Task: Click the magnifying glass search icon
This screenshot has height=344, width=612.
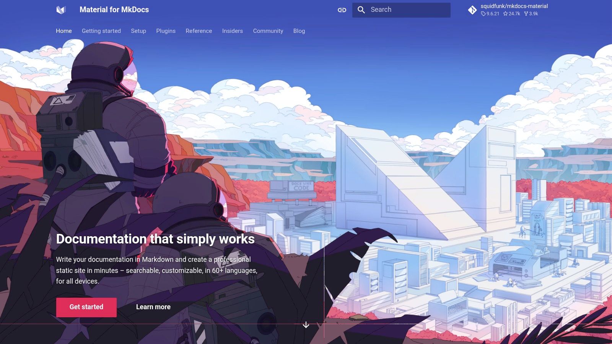Action: pos(361,10)
